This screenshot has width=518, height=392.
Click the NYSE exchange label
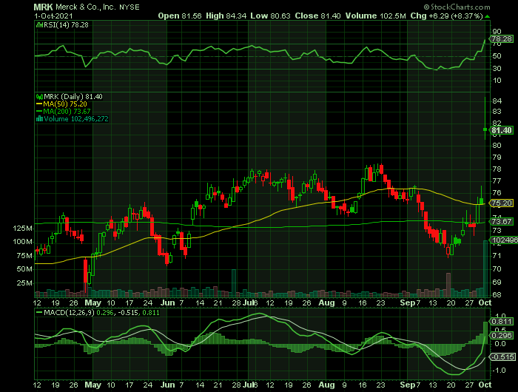129,7
